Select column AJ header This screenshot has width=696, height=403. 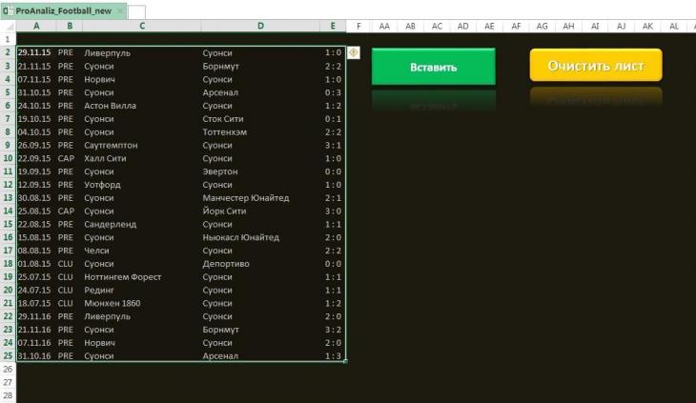point(621,26)
